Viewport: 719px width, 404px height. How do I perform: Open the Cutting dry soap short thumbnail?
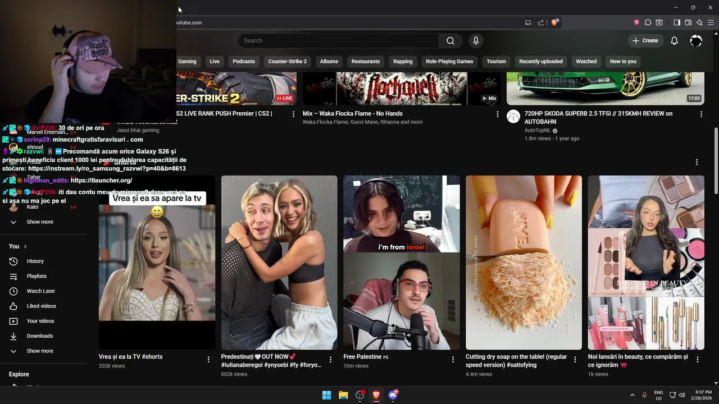[524, 263]
